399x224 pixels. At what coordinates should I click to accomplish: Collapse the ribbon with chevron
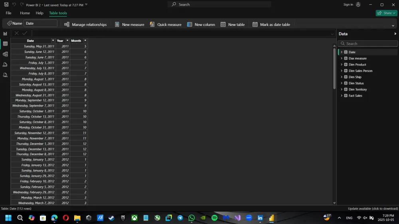(393, 25)
